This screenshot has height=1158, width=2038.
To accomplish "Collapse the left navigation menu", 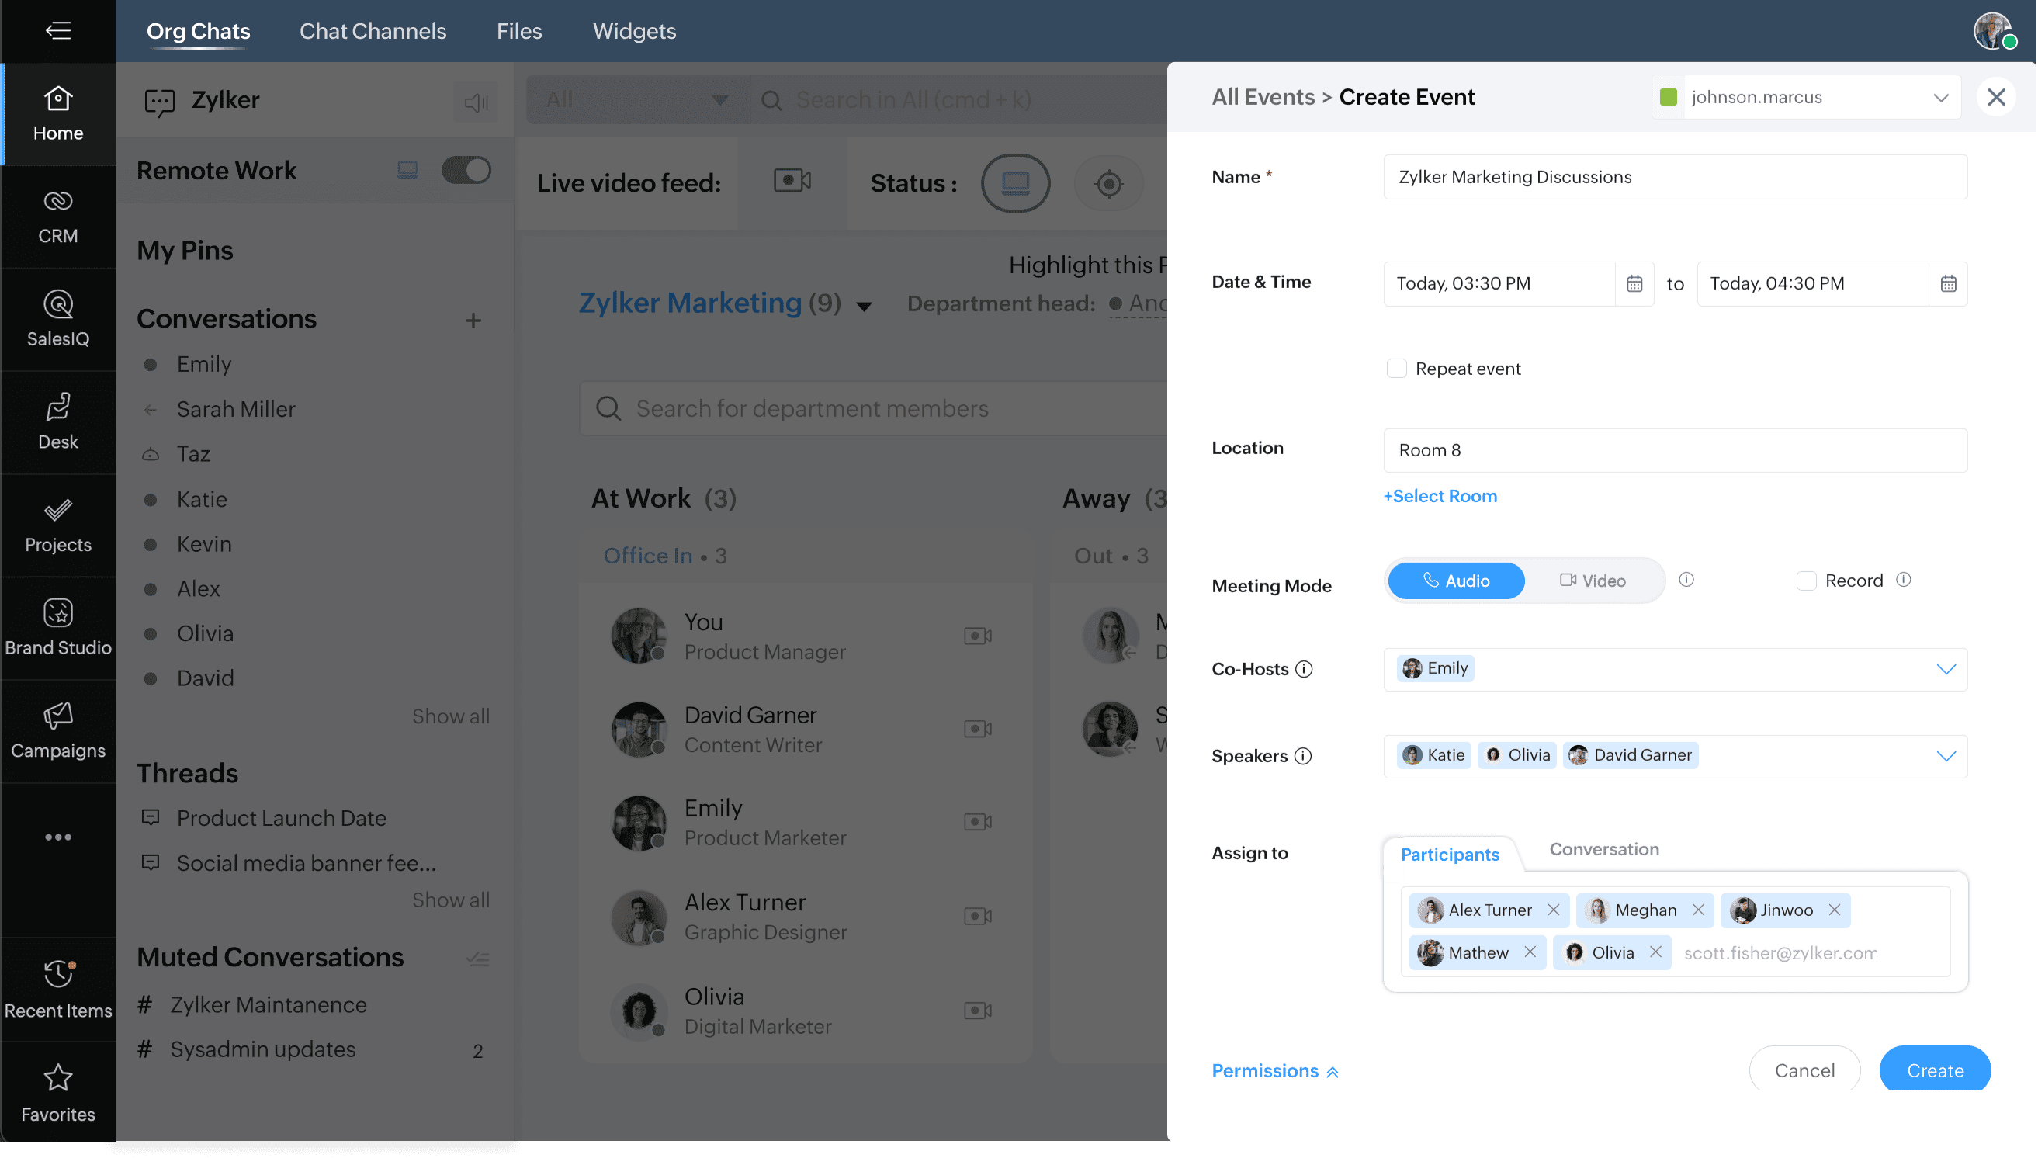I will (x=58, y=31).
